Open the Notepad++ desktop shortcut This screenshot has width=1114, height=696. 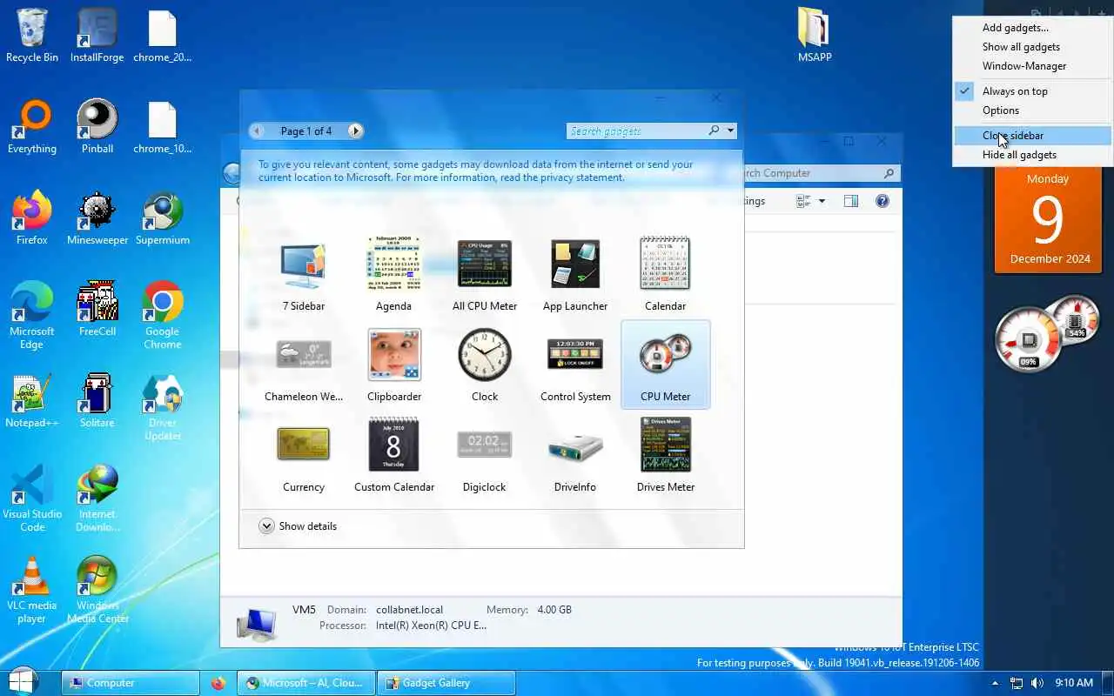point(32,401)
